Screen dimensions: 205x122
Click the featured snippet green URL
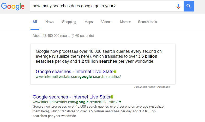78,77
